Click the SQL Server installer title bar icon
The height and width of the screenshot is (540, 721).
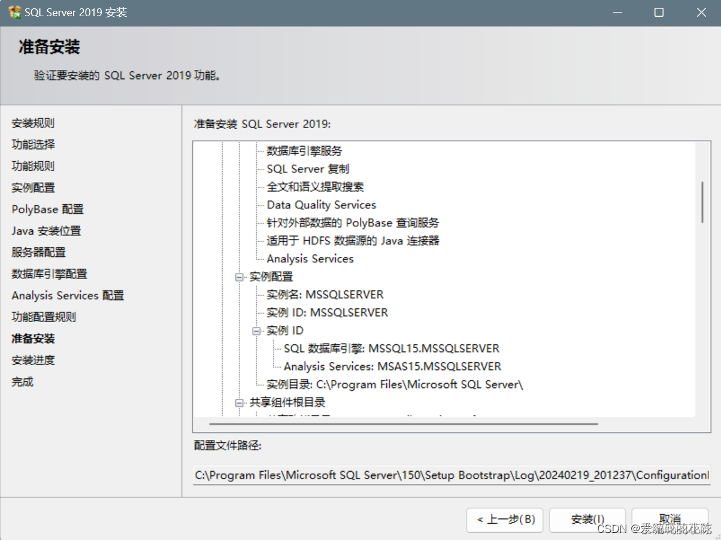coord(14,12)
